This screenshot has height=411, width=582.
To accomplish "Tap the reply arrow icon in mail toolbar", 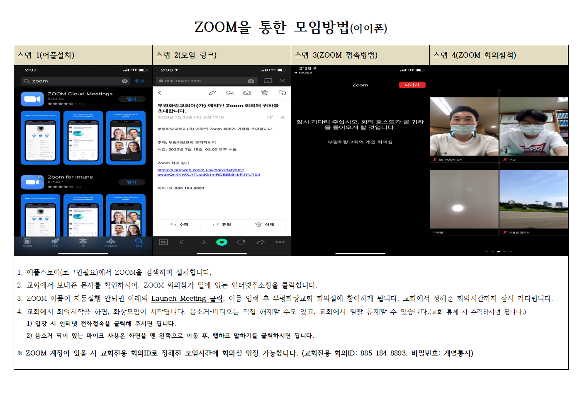I will point(230,93).
